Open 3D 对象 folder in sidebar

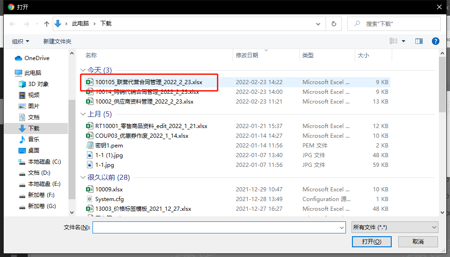(x=34, y=84)
